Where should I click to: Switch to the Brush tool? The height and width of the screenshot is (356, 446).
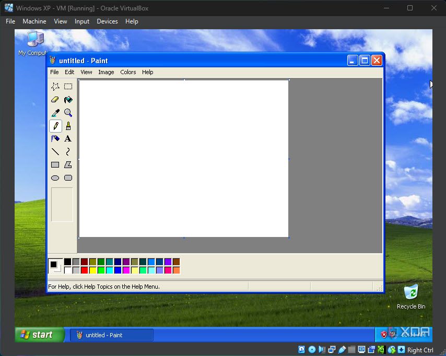68,126
